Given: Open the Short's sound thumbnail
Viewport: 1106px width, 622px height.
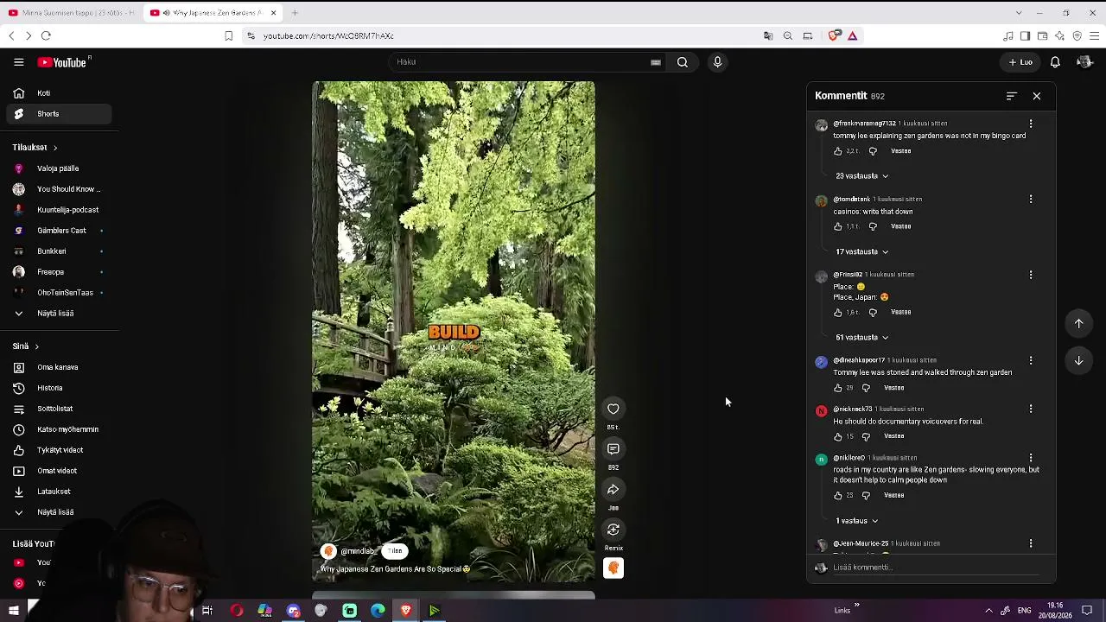Looking at the screenshot, I should click(x=613, y=568).
